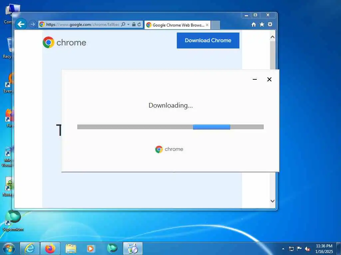
Task: Click the Download Chrome button
Action: click(x=208, y=40)
